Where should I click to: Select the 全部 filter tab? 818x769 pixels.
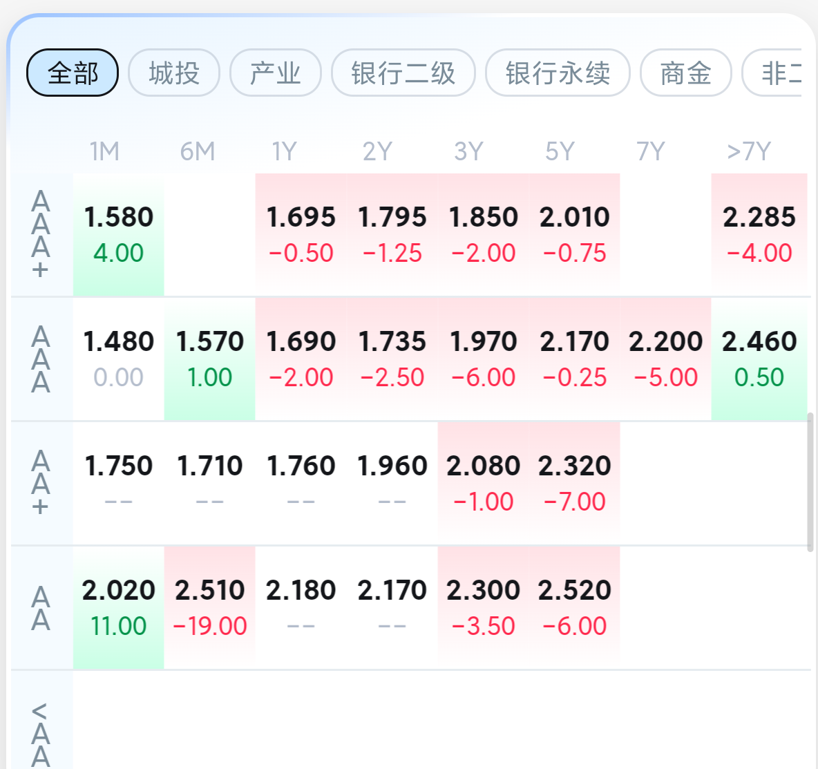pos(73,73)
